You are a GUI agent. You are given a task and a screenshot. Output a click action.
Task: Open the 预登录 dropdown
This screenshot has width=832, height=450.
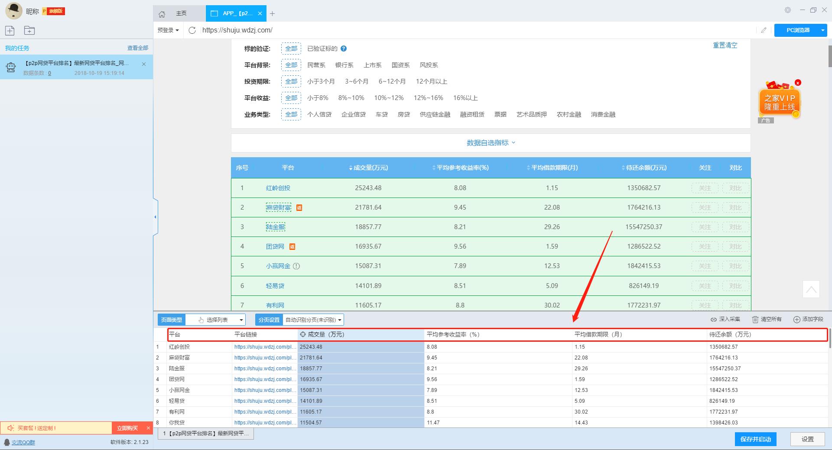pyautogui.click(x=168, y=30)
